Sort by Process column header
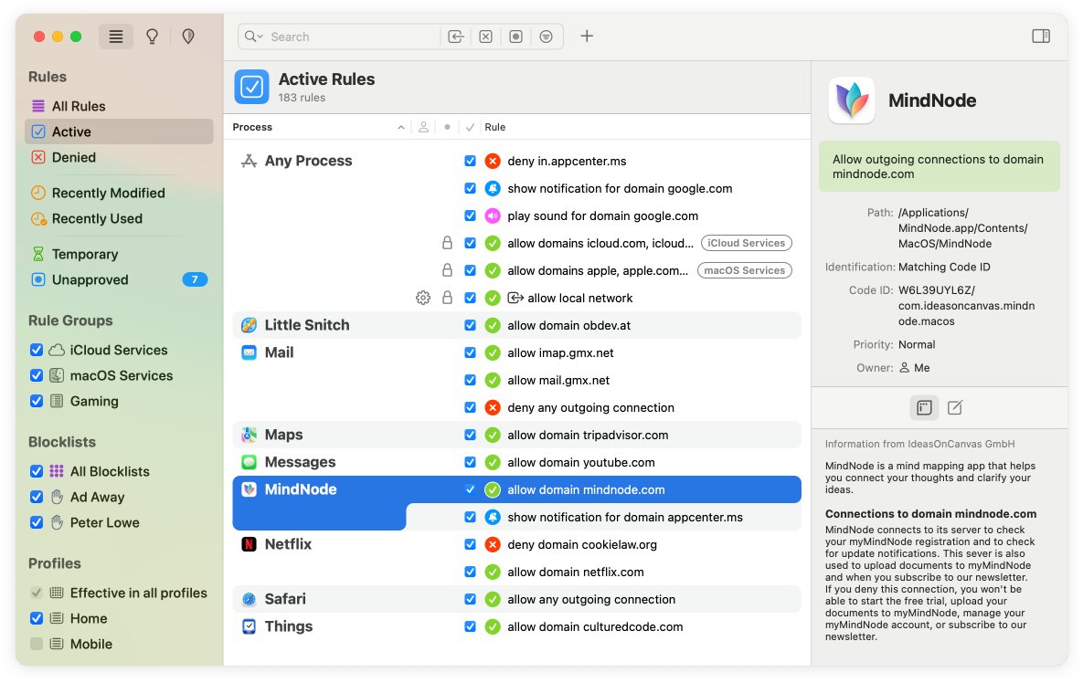 point(252,127)
